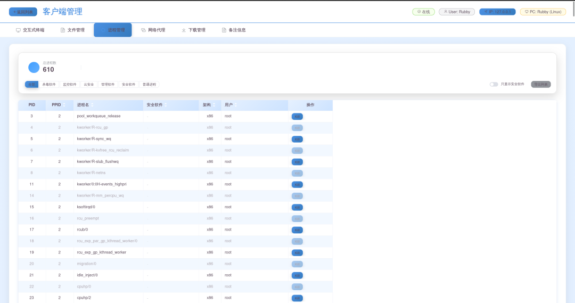
Task: Kill the pool_workqueue_release process
Action: coord(297,117)
